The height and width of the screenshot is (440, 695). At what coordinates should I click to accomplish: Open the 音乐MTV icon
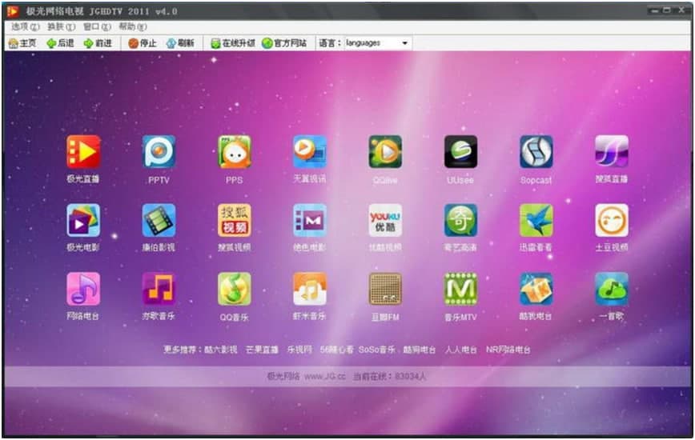pyautogui.click(x=460, y=289)
